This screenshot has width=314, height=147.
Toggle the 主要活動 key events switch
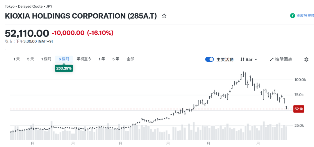click(209, 60)
